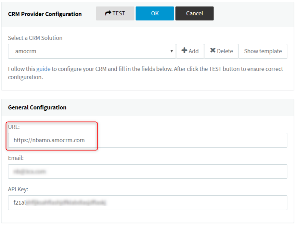Open the amocrm CRM selection box

coord(89,51)
